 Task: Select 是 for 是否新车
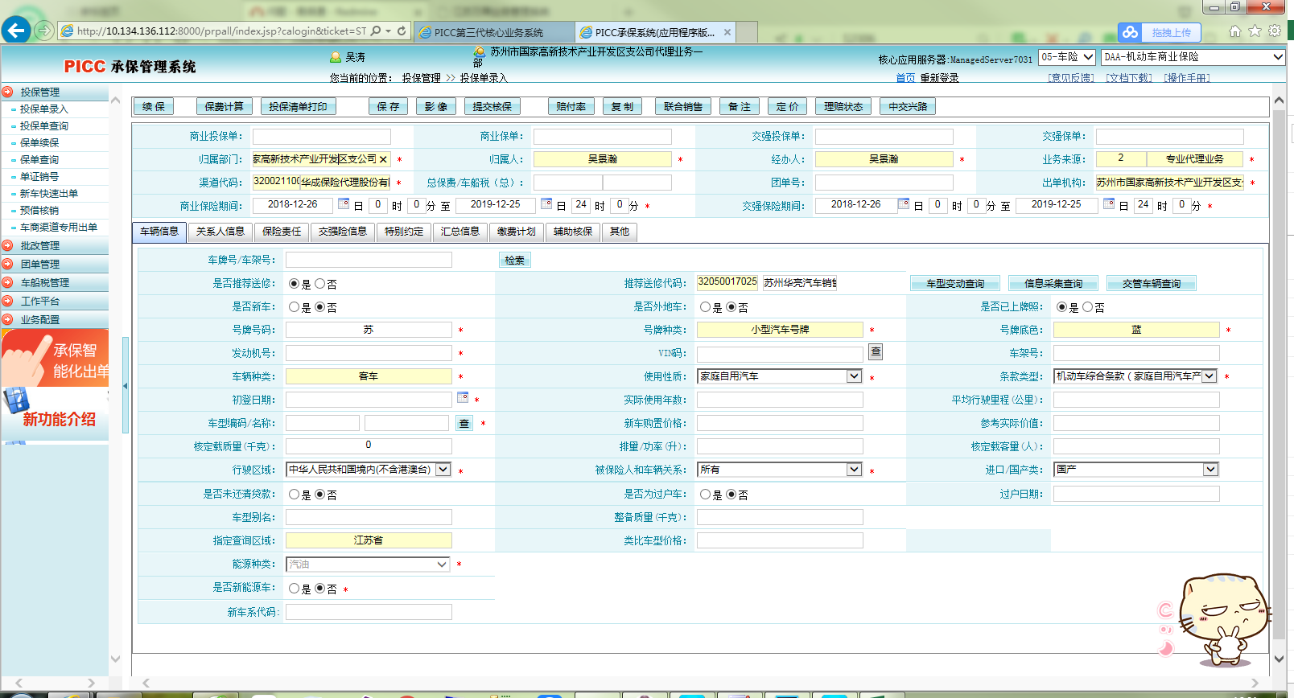[295, 307]
